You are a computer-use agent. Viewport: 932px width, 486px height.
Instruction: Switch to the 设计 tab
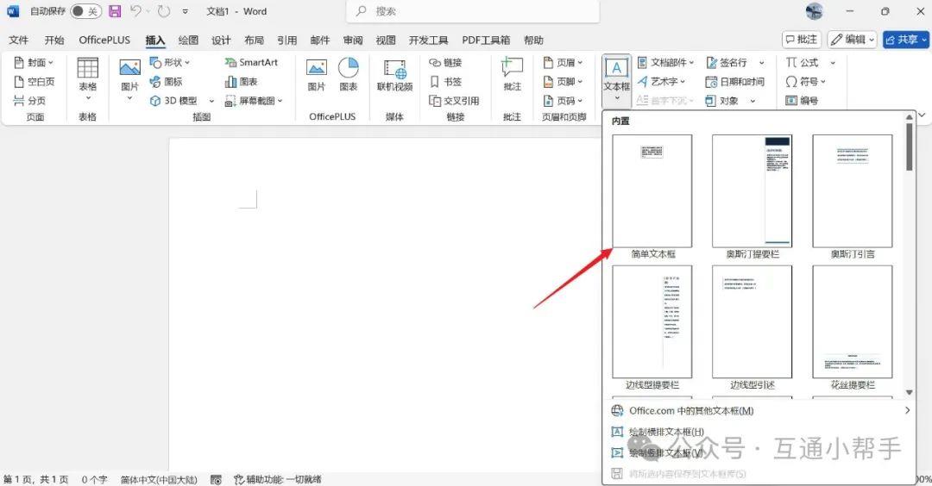point(221,40)
